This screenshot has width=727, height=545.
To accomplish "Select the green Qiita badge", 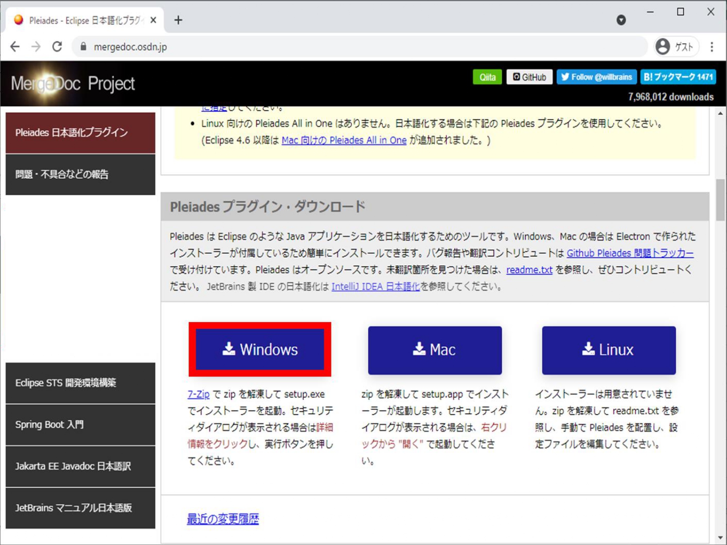I will pos(487,77).
